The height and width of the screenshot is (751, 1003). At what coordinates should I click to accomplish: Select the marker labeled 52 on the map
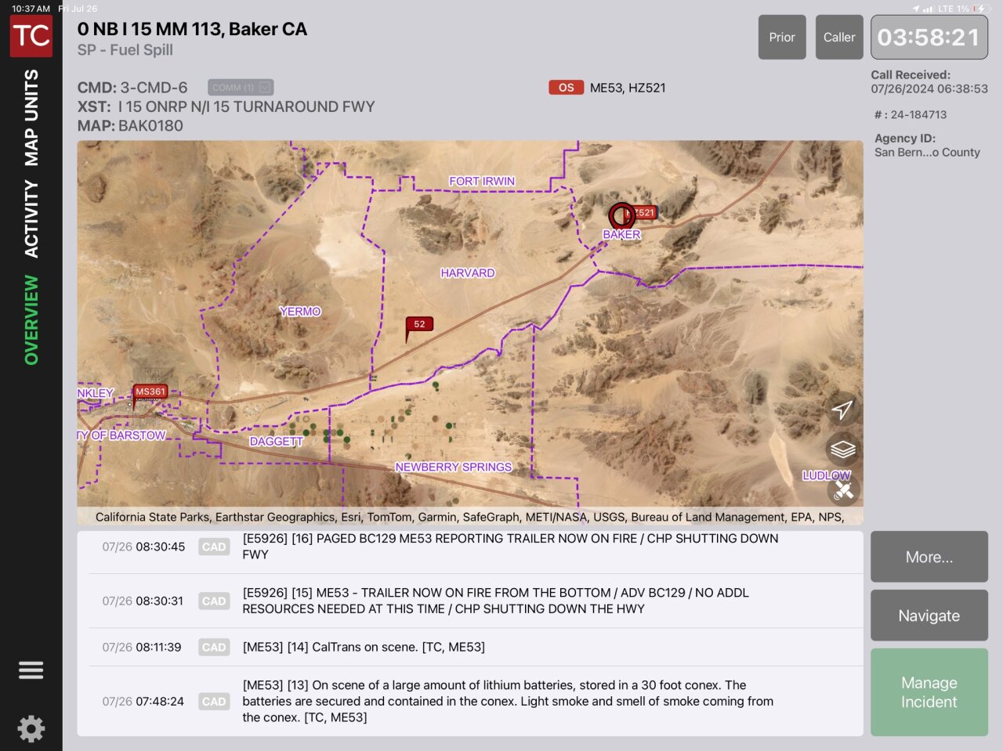click(x=418, y=323)
